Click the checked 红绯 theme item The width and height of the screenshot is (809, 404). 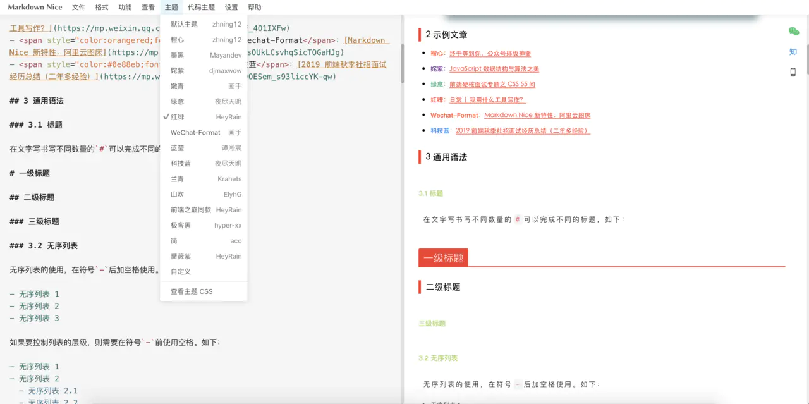pyautogui.click(x=204, y=117)
